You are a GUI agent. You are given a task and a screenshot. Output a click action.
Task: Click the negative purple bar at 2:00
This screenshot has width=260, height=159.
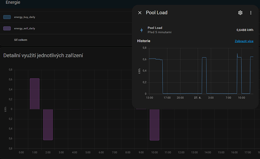[48, 124]
